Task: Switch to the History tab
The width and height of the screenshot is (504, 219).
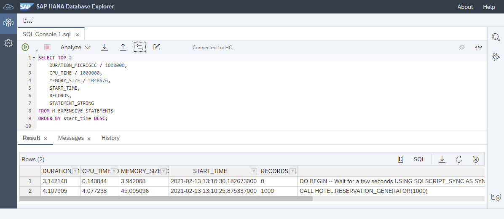Action: pos(110,138)
